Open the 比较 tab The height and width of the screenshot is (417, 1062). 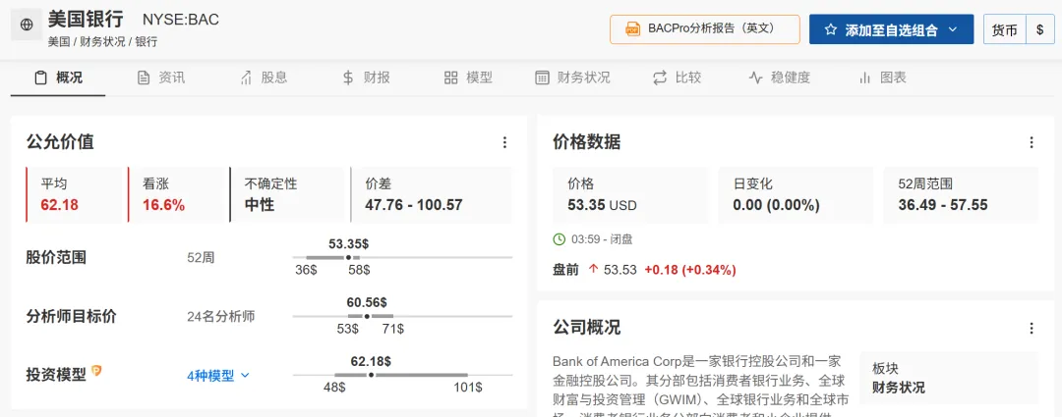(x=678, y=78)
